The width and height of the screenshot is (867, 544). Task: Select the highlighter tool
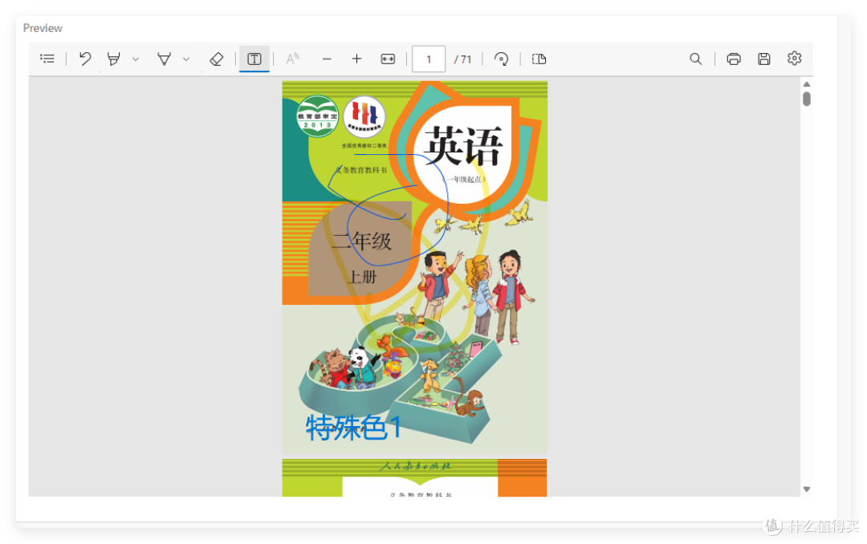114,59
